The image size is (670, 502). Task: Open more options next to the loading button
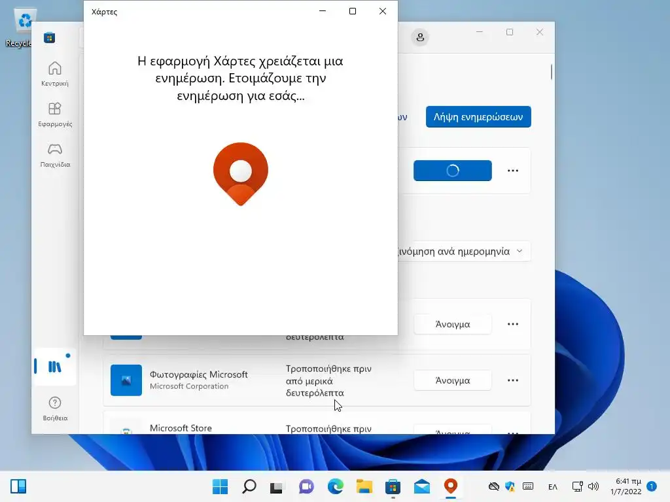513,171
